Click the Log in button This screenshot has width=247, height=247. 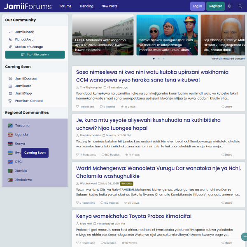tap(197, 6)
